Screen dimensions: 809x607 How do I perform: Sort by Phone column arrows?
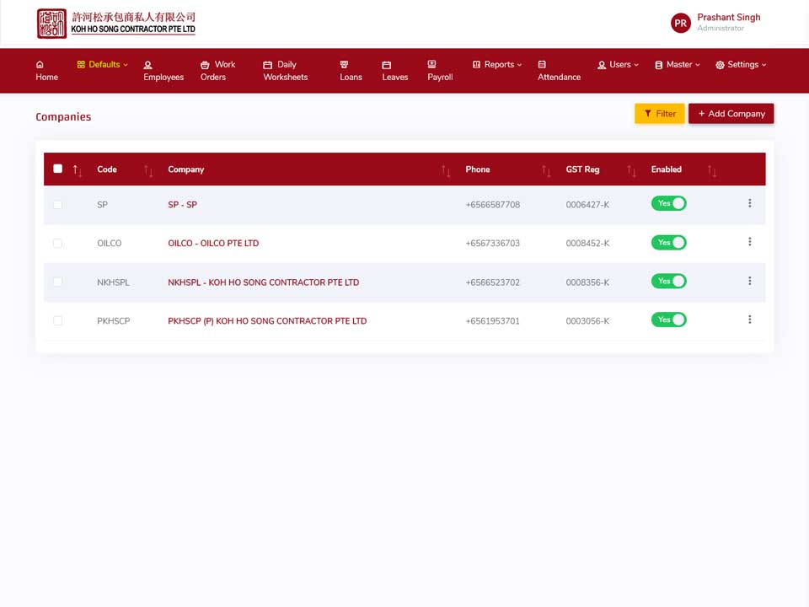[x=546, y=171]
